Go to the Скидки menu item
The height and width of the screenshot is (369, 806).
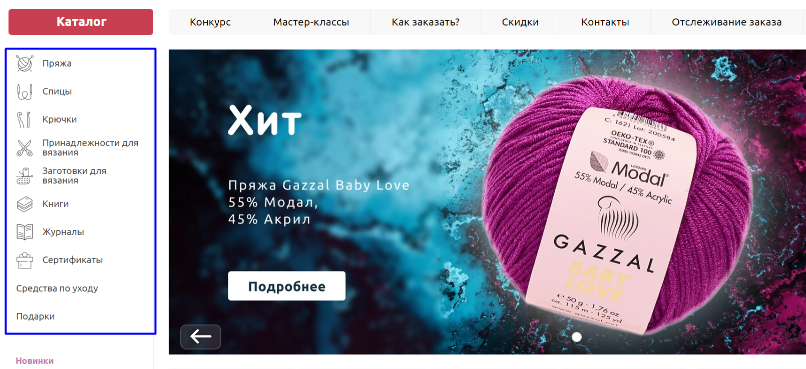pyautogui.click(x=520, y=22)
